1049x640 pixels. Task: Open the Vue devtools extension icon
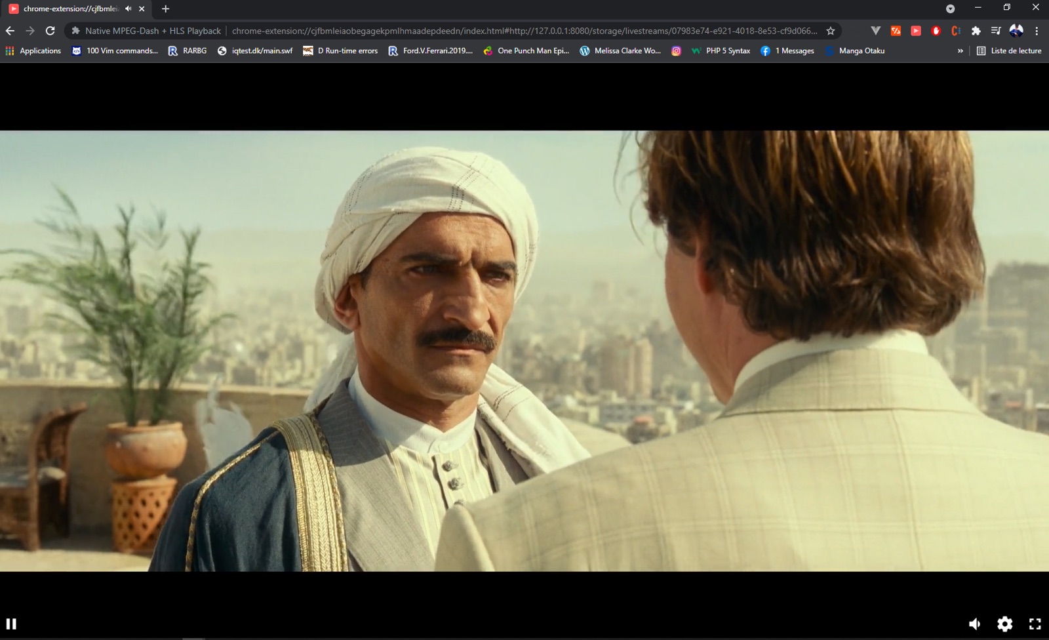[875, 31]
